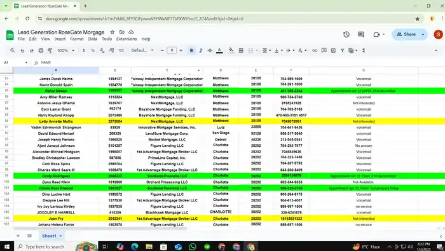The height and width of the screenshot is (251, 445).
Task: Toggle bold formatting button
Action: [191, 50]
